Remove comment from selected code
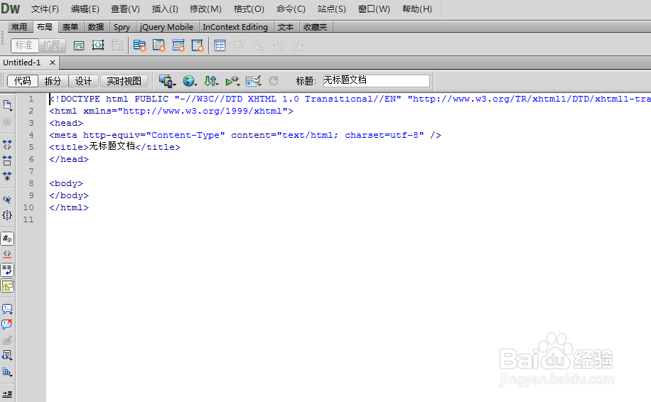Screen dimensions: 651x402 7,324
